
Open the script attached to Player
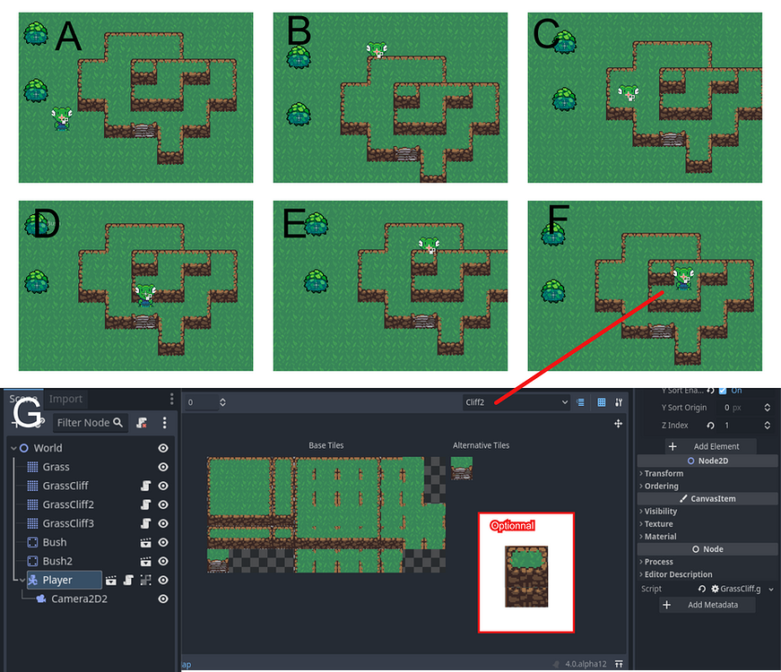[x=128, y=581]
